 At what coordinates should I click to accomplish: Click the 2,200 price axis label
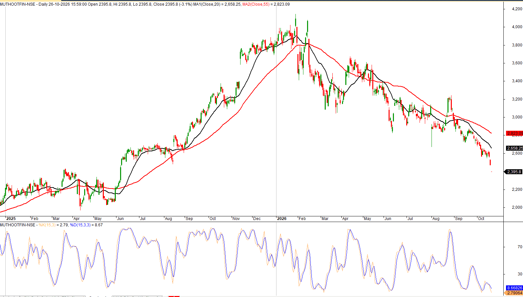(x=517, y=189)
